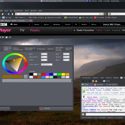
Task: Adjust the Blue spinner arrows
Action: [x=69, y=60]
